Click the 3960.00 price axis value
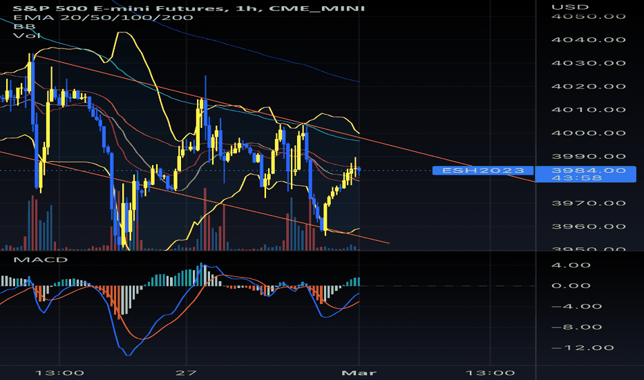Viewport: 644px width, 380px height. (589, 227)
